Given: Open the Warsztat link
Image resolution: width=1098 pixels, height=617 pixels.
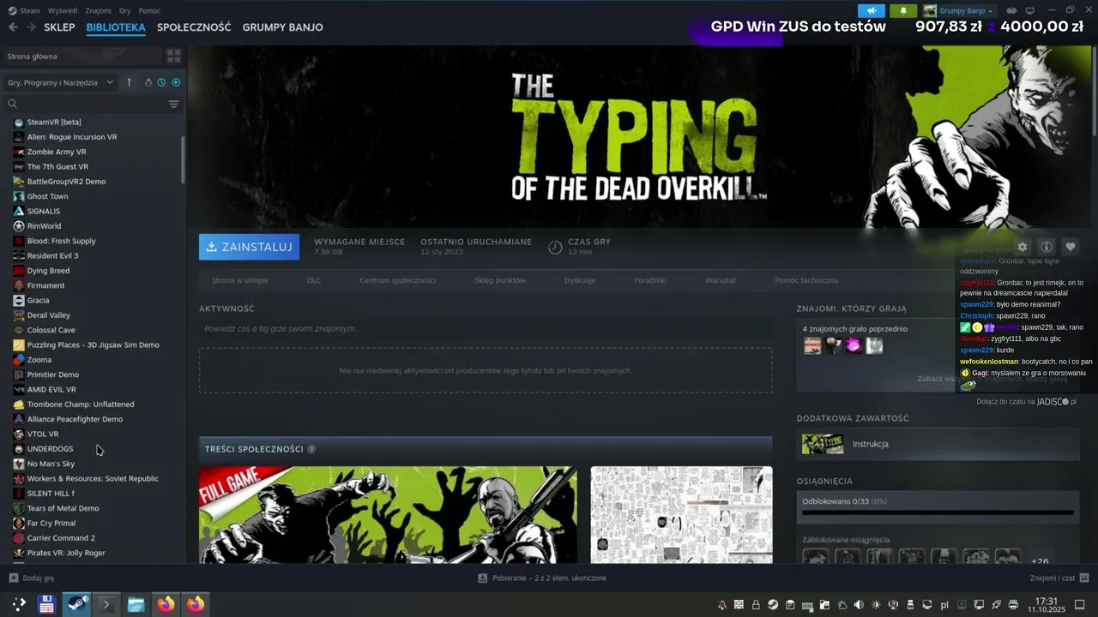Looking at the screenshot, I should click(x=721, y=280).
